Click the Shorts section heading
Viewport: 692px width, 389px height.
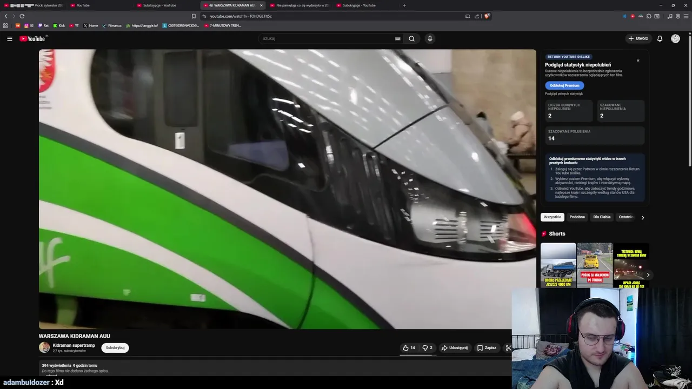[557, 234]
